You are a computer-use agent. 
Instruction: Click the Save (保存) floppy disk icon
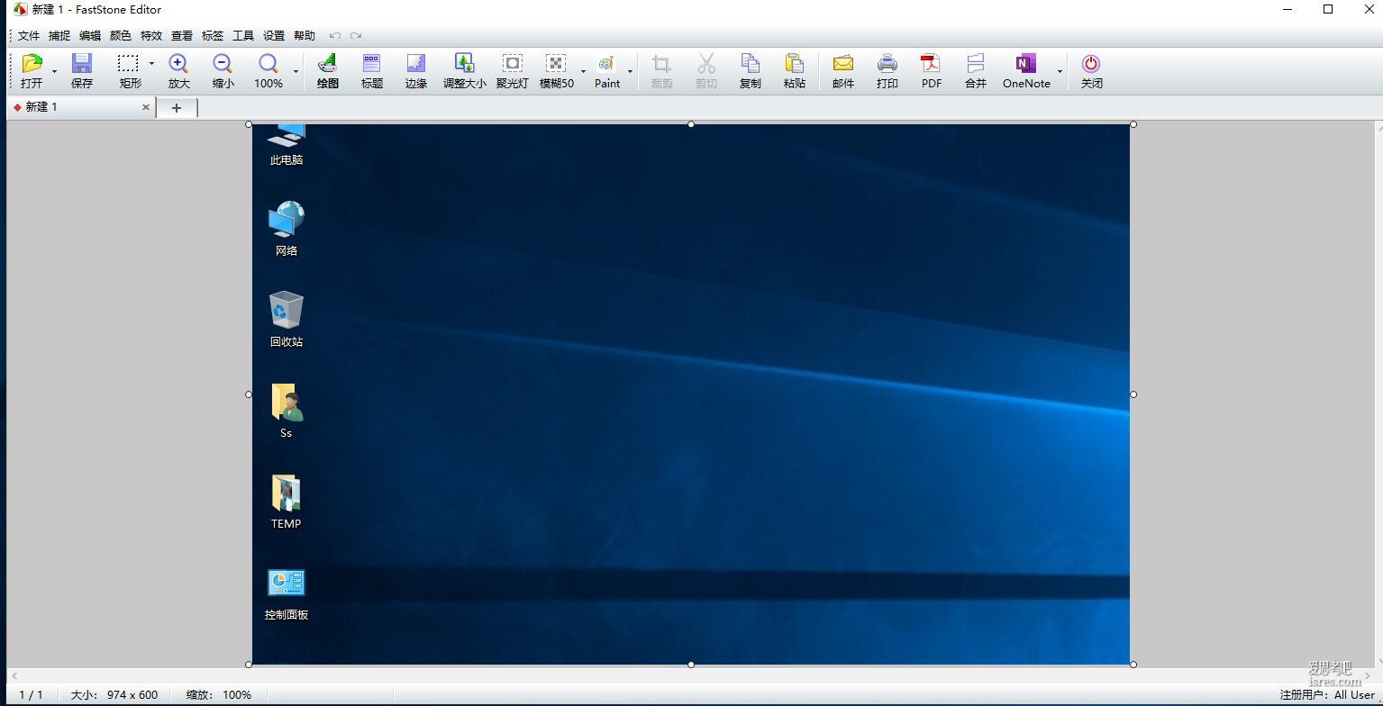pyautogui.click(x=82, y=64)
